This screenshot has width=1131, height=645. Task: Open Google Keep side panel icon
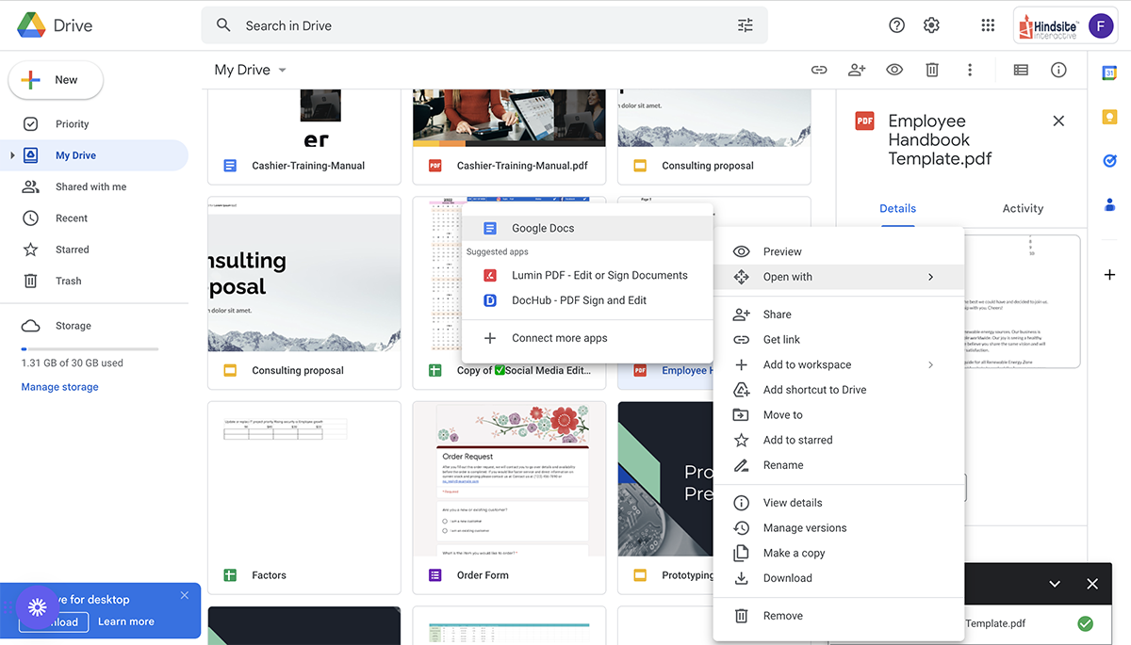pos(1109,117)
